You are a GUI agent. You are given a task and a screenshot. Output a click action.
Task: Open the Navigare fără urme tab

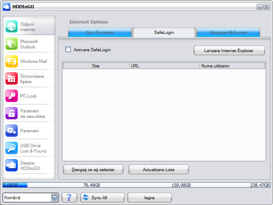coord(228,32)
